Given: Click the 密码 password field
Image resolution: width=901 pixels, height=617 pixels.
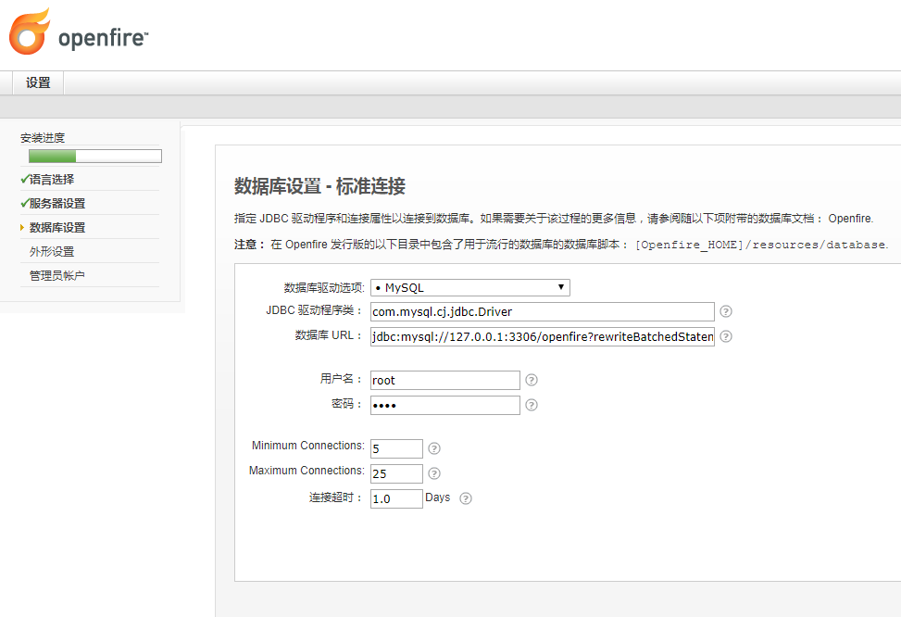Looking at the screenshot, I should (x=445, y=405).
